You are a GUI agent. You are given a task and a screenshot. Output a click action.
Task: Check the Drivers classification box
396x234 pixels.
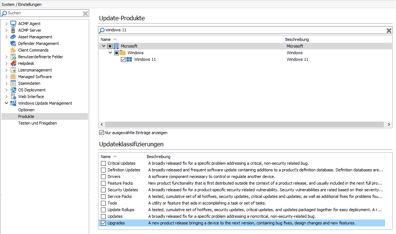click(103, 177)
